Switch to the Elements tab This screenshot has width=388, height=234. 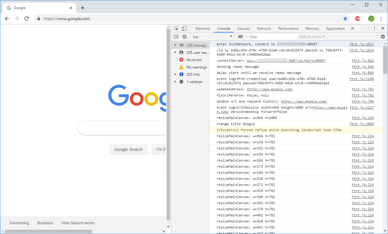point(203,28)
